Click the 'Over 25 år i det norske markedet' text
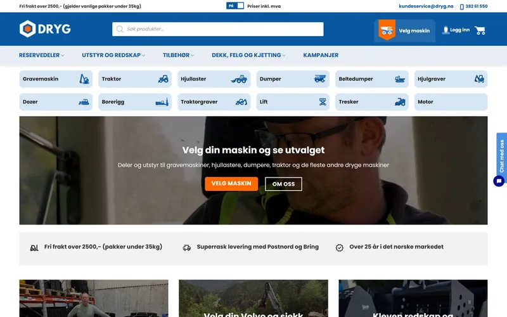 [x=397, y=247]
